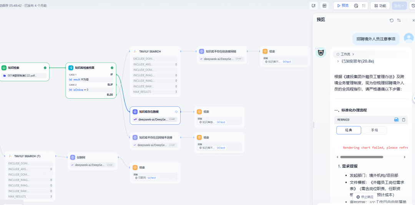Expand the 已深度思考 thinking section
Screen dimensions: 415x205
pos(355,61)
